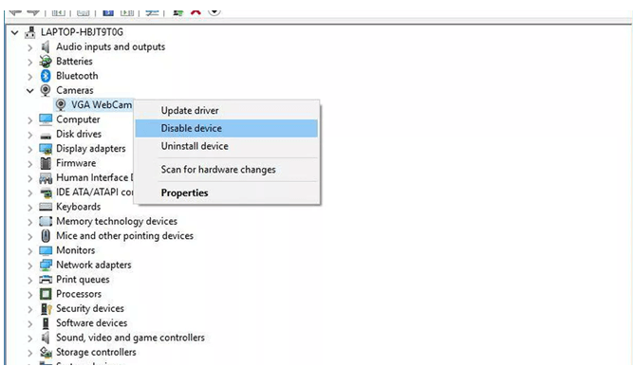Click the Batteries icon
Screen dimensions: 633x384
46,62
